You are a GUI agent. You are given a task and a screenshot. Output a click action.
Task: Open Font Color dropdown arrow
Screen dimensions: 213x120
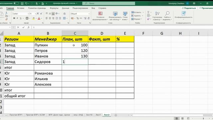coord(42,18)
